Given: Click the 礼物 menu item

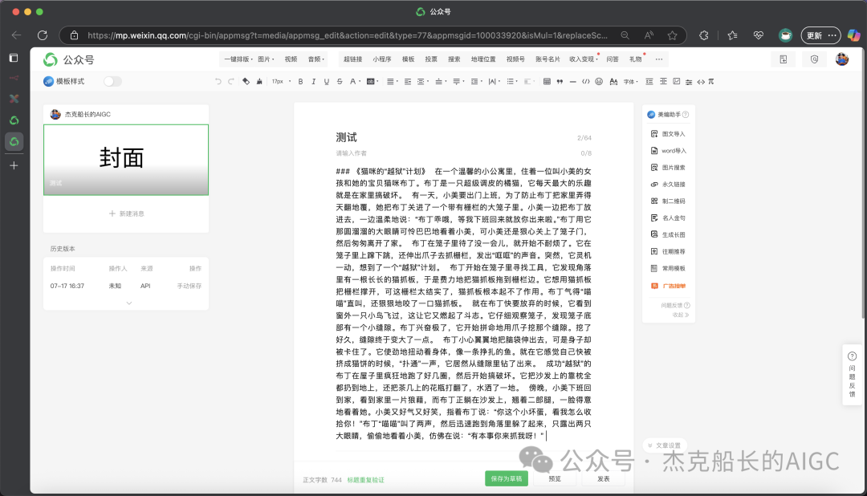Looking at the screenshot, I should click(635, 59).
